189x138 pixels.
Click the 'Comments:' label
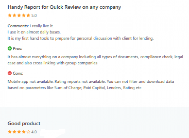(x=18, y=26)
